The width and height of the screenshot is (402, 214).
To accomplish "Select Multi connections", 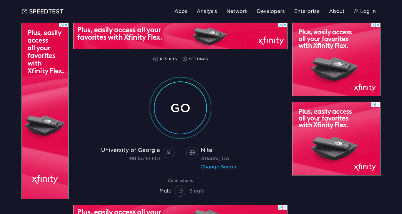I will [165, 191].
